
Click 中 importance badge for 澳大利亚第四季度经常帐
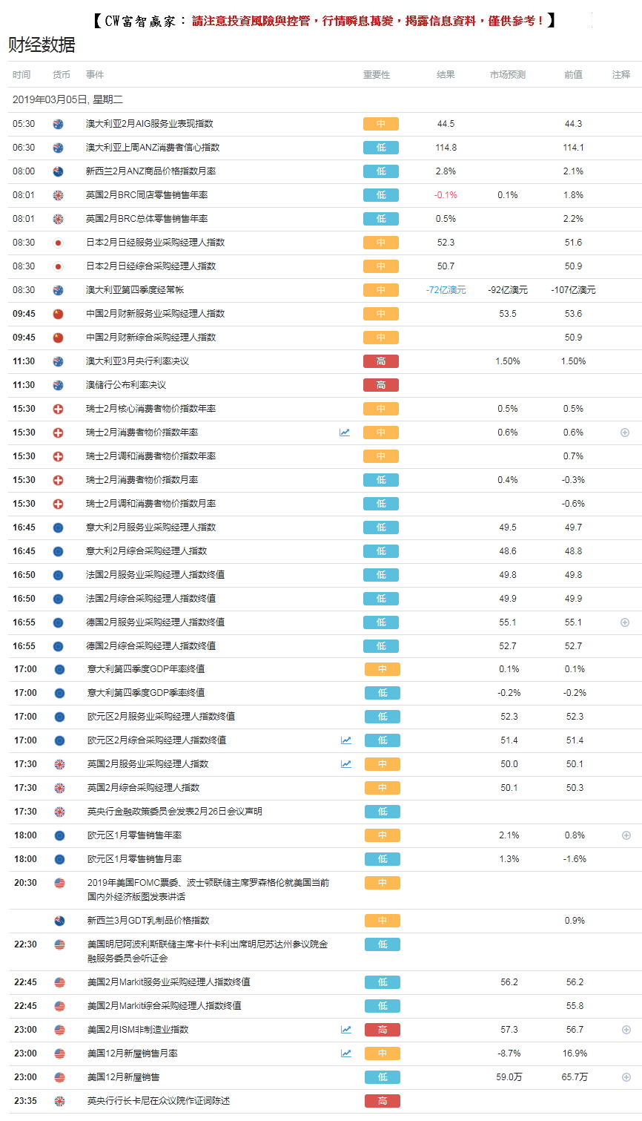(381, 290)
